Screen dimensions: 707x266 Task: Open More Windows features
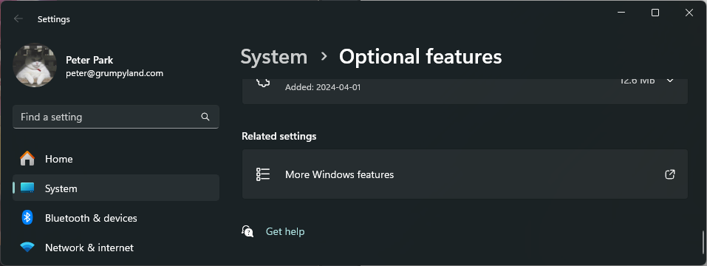465,174
